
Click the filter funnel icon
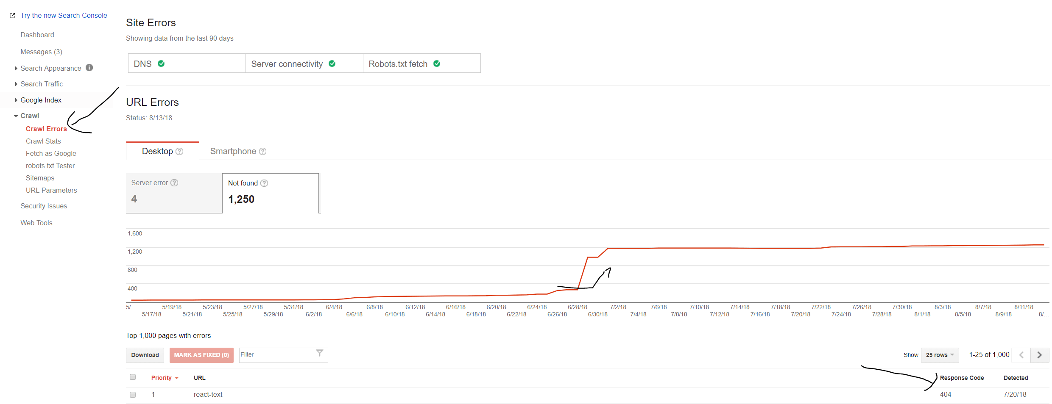[x=320, y=353]
